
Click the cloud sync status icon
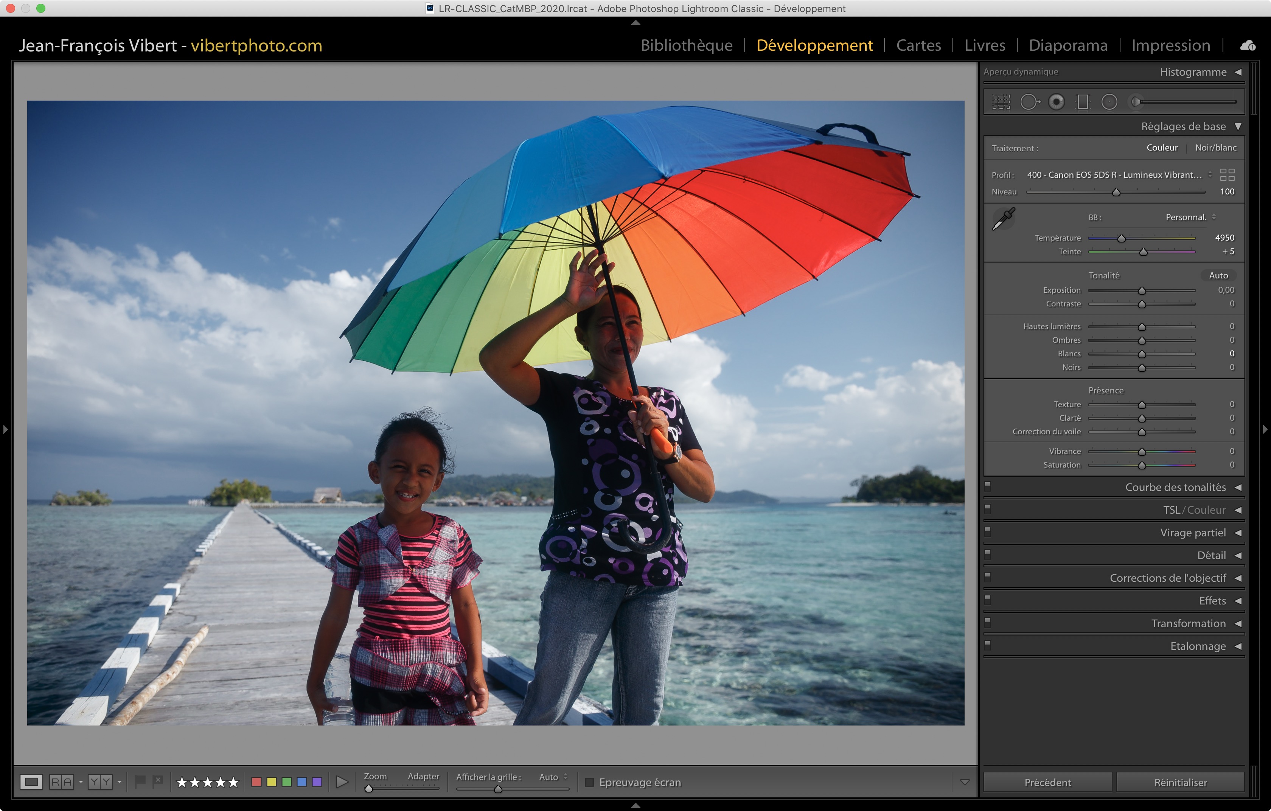1248,46
